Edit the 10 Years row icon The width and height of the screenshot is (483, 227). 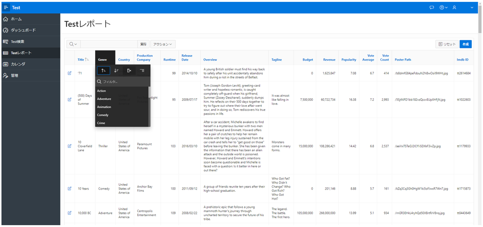[x=70, y=188]
